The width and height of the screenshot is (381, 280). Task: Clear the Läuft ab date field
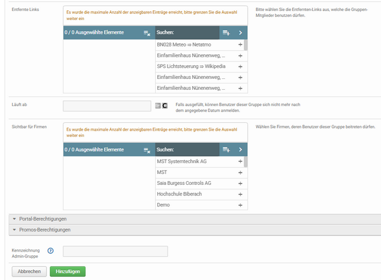tap(165, 105)
